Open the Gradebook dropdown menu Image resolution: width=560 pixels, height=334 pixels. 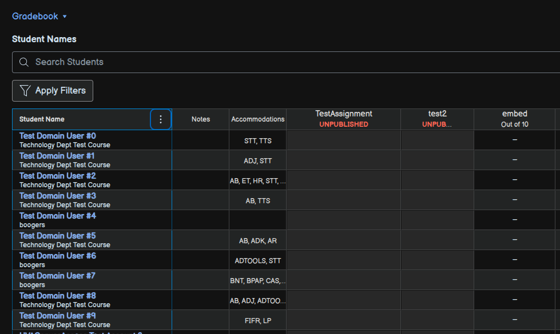(39, 17)
